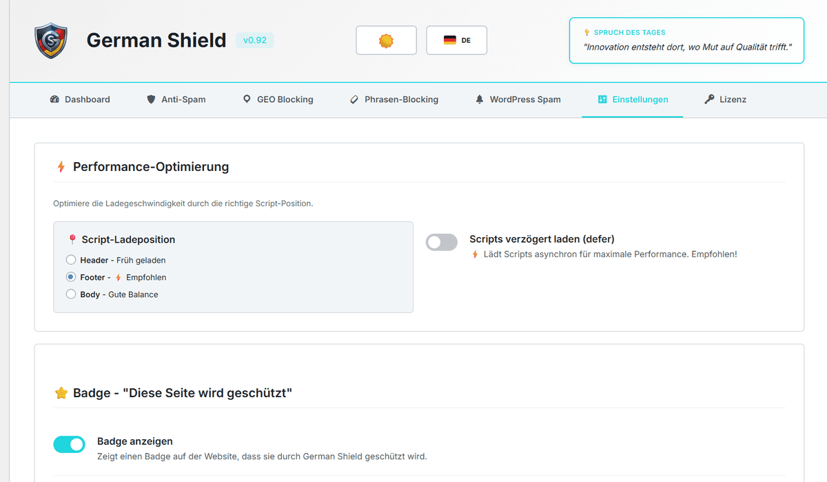Click the Einstellungen tab

point(632,99)
